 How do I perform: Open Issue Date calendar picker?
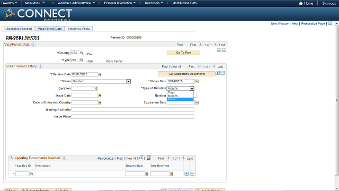100,95
